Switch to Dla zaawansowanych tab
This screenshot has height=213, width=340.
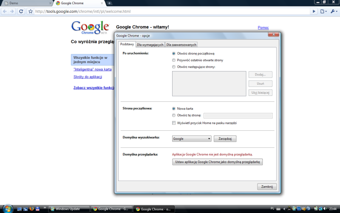coord(181,45)
